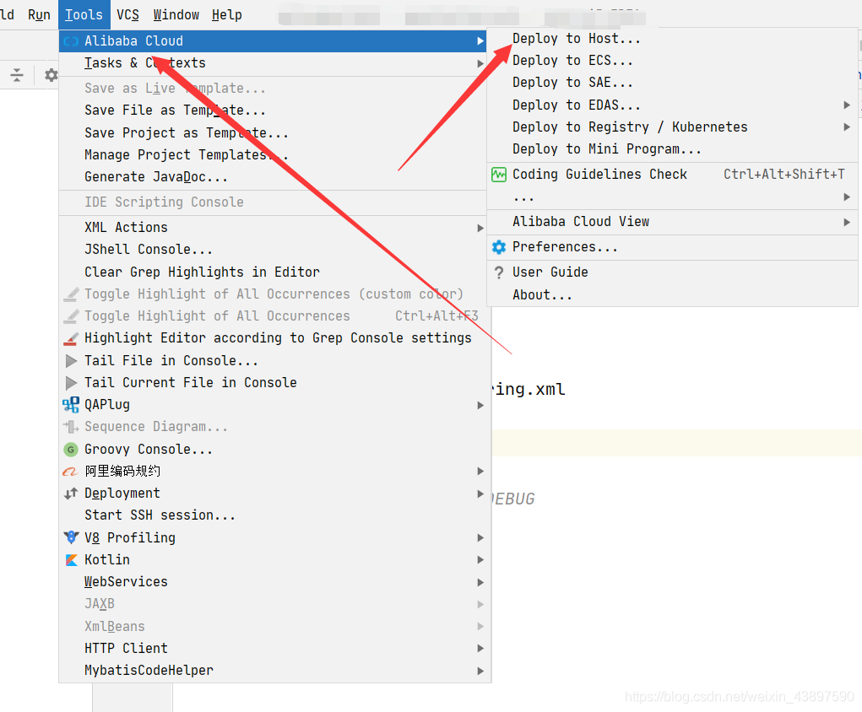Open the VCS menu
Image resolution: width=862 pixels, height=712 pixels.
point(127,15)
